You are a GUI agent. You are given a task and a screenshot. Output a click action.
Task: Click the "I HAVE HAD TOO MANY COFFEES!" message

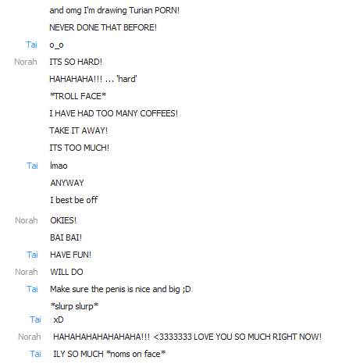click(x=114, y=113)
